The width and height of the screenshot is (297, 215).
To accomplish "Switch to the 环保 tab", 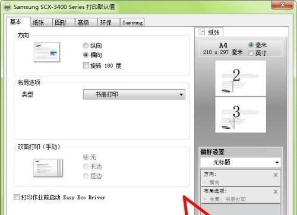I will [x=109, y=23].
